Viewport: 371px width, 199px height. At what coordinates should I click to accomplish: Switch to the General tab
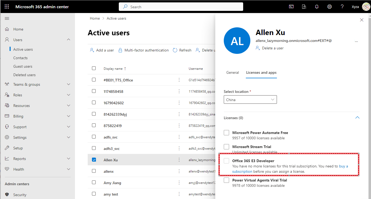[x=233, y=72]
